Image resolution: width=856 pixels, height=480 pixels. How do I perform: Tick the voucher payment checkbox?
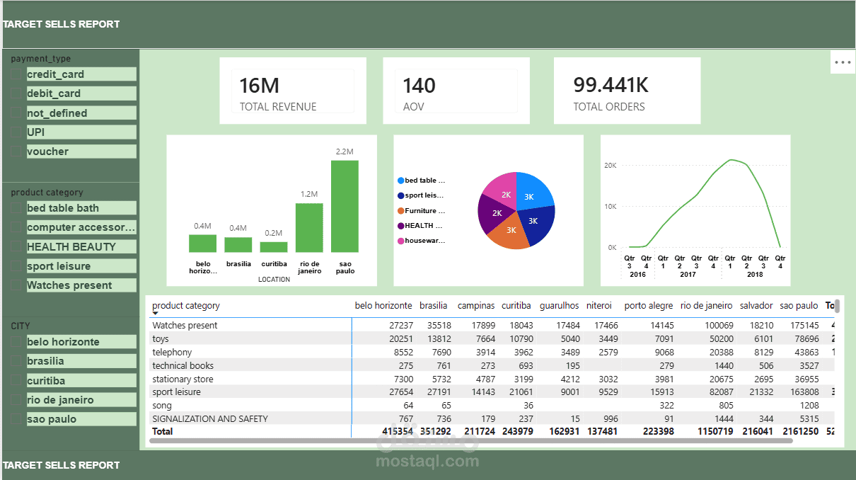(x=18, y=152)
